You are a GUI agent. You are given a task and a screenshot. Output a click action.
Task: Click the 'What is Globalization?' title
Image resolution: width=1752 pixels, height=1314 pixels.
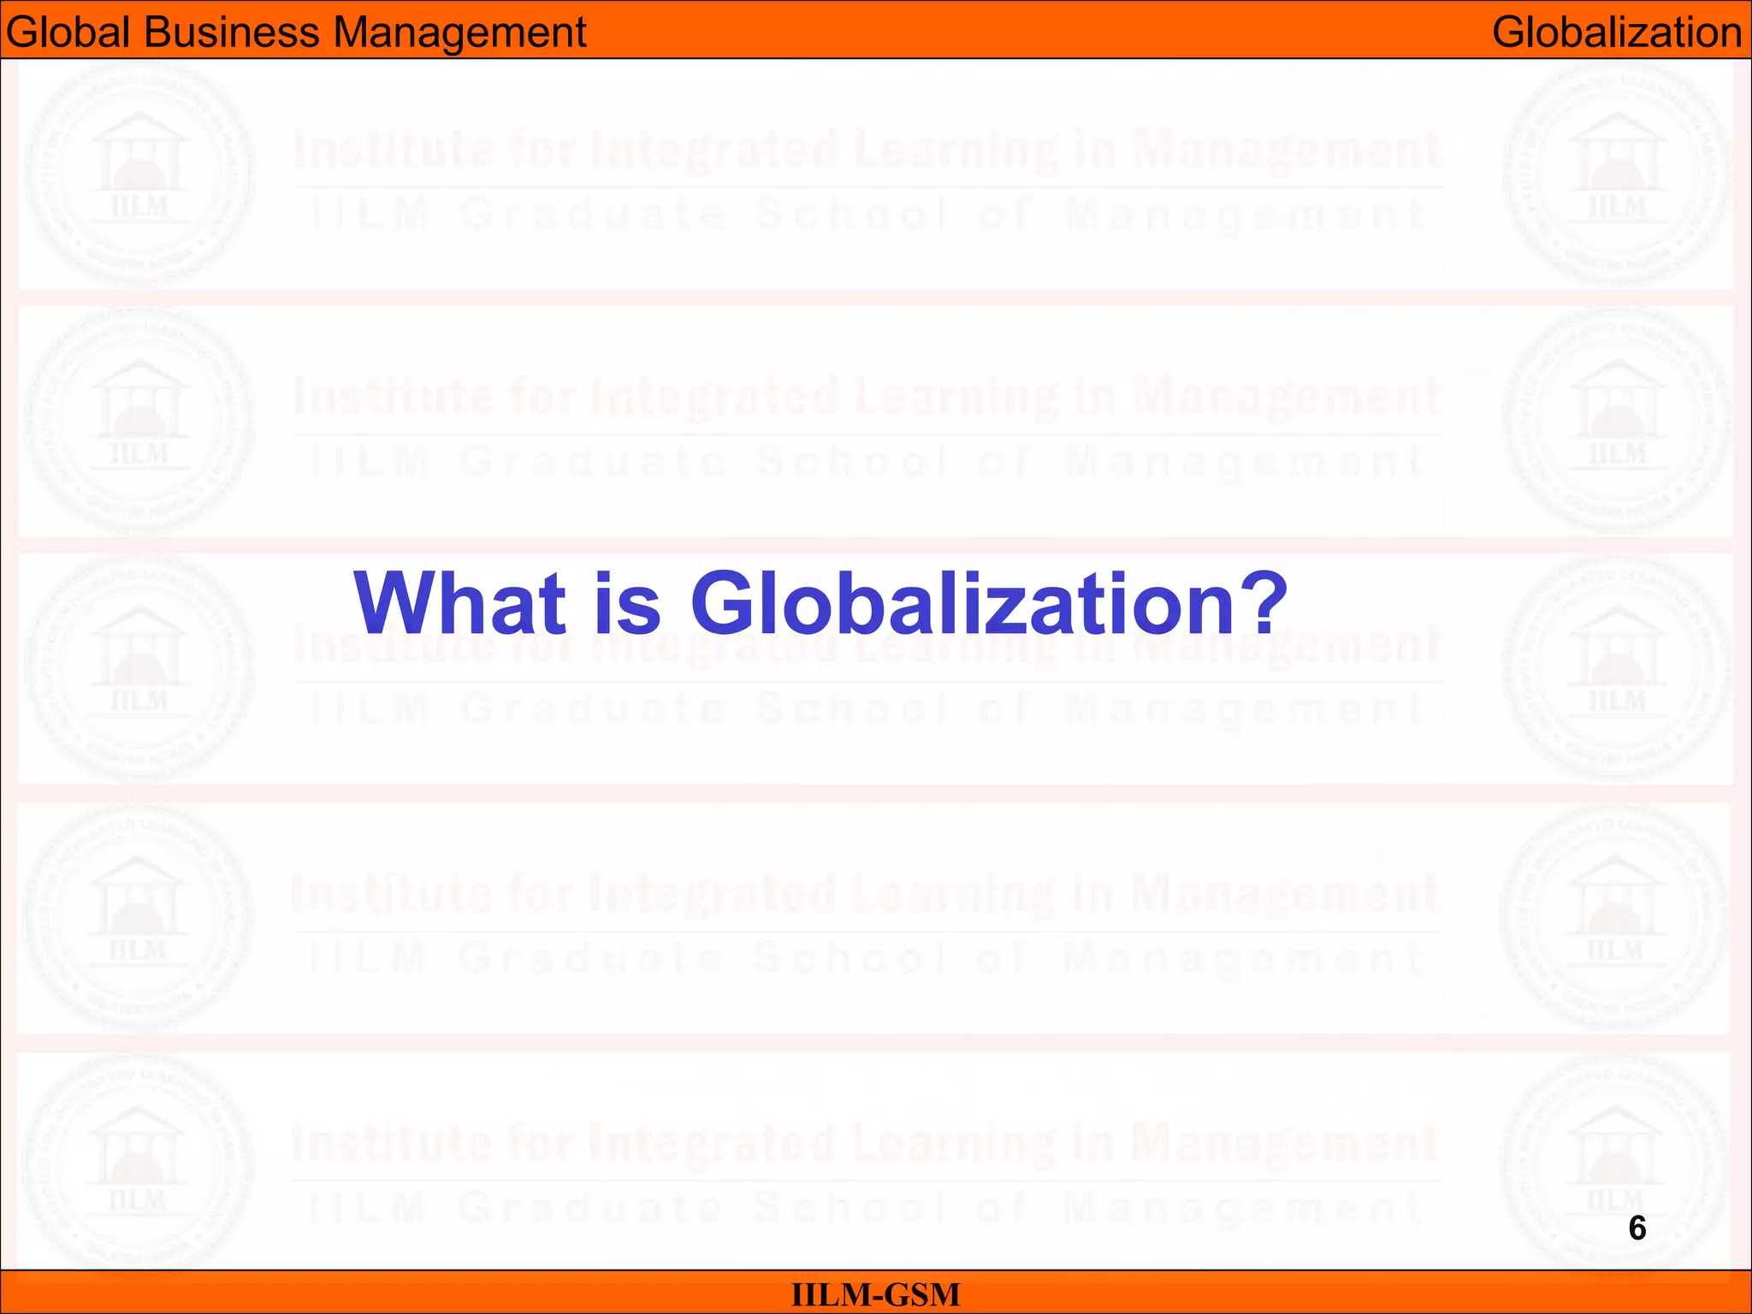point(820,603)
